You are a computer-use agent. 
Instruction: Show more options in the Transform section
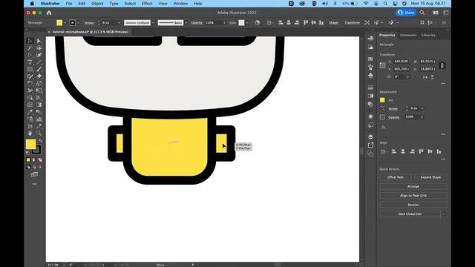(x=443, y=84)
